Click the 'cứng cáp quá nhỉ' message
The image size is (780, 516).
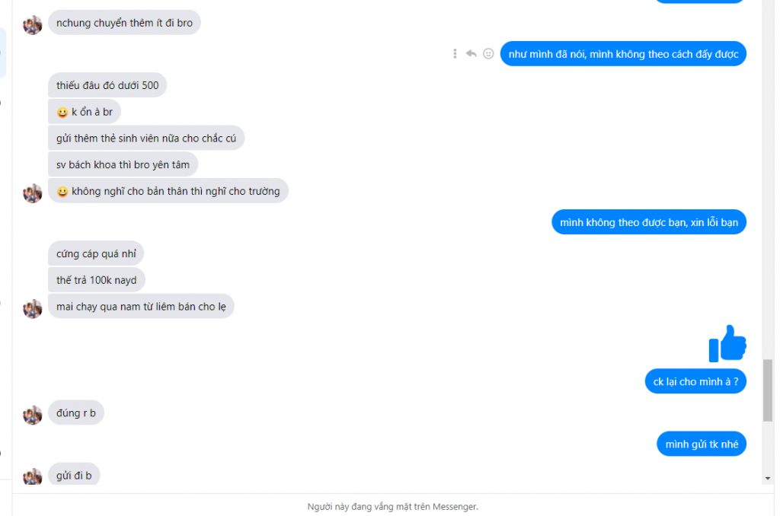click(96, 253)
